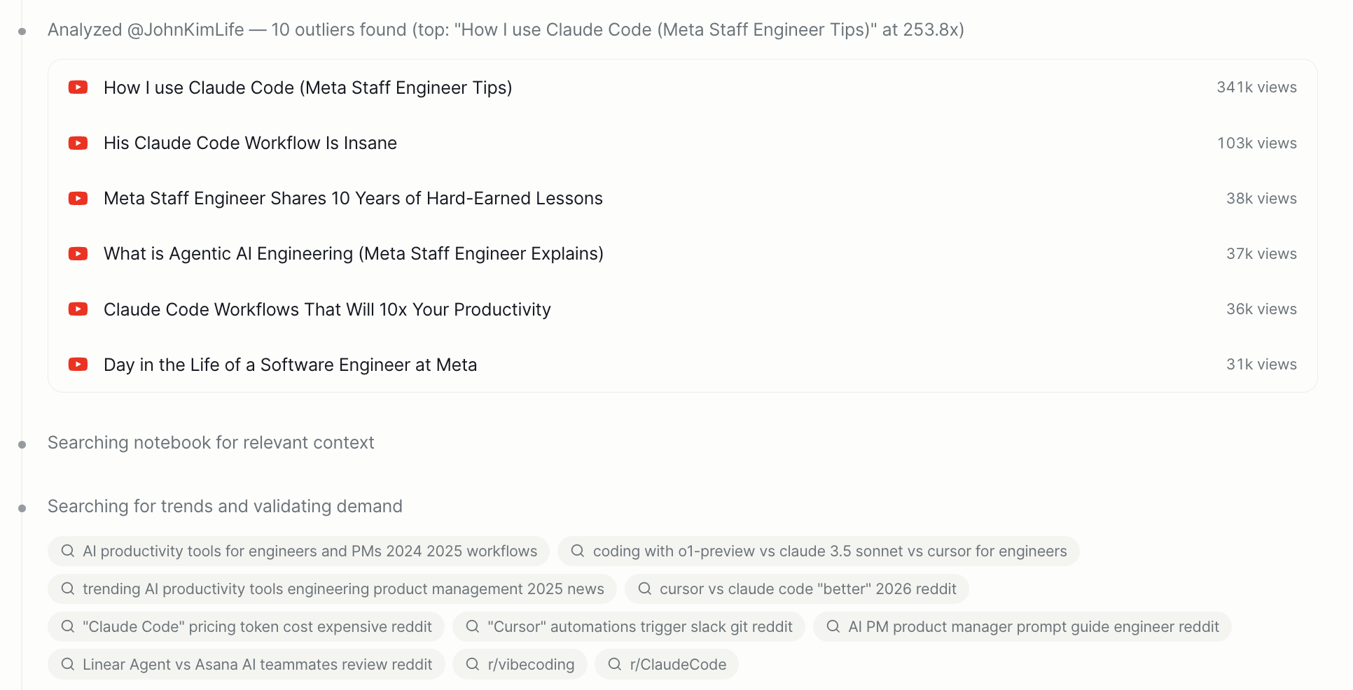Click YouTube icon for "Hard-Earned Lessons" video
The image size is (1353, 690).
tap(78, 198)
